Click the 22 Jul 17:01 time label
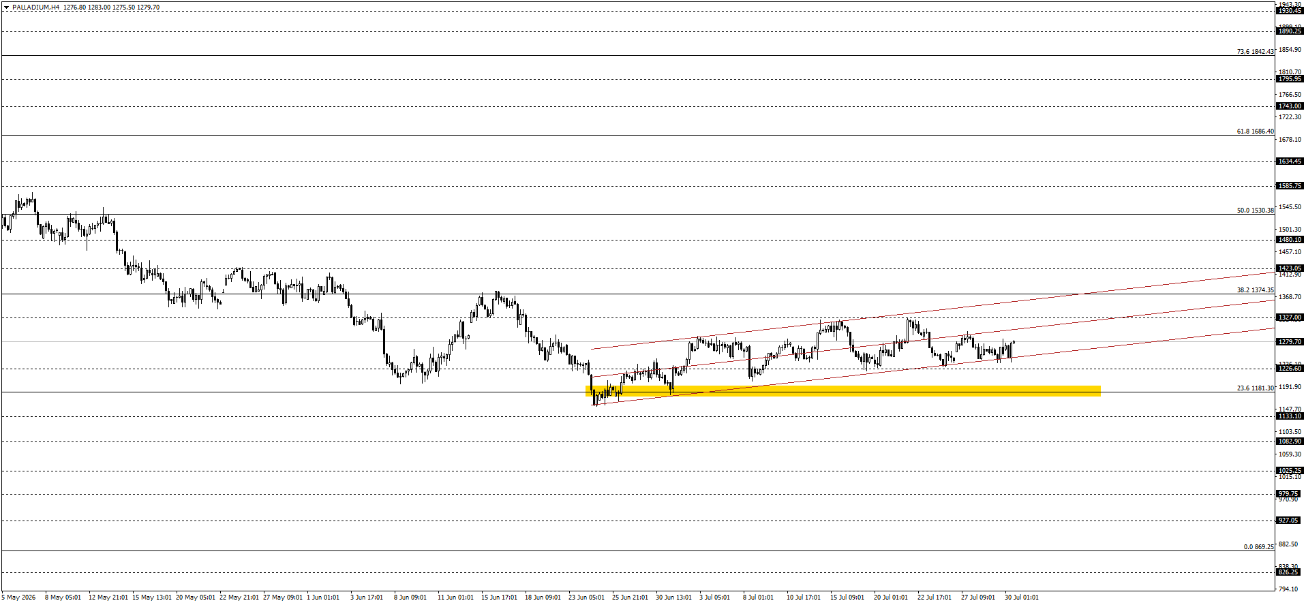 934,598
